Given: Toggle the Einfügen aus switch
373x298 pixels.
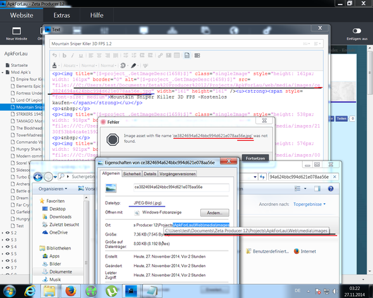Looking at the screenshot, I should click(x=357, y=31).
